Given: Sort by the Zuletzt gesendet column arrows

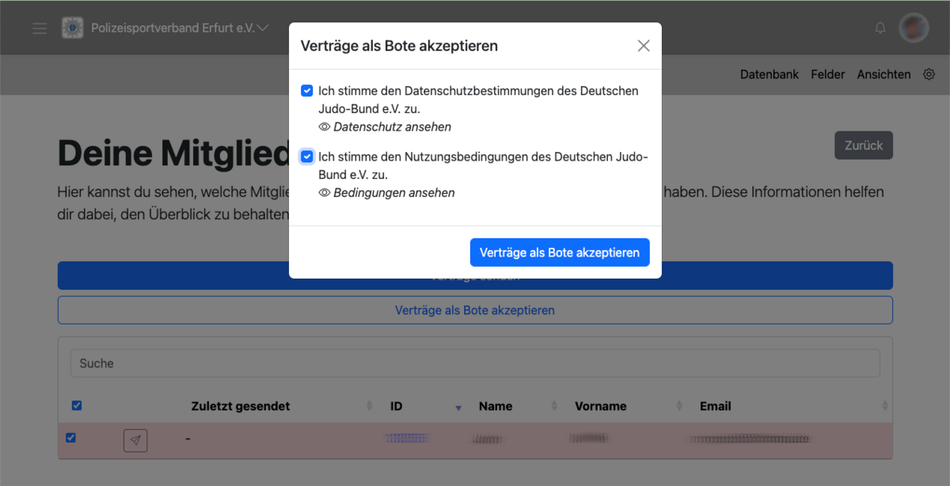Looking at the screenshot, I should (369, 406).
